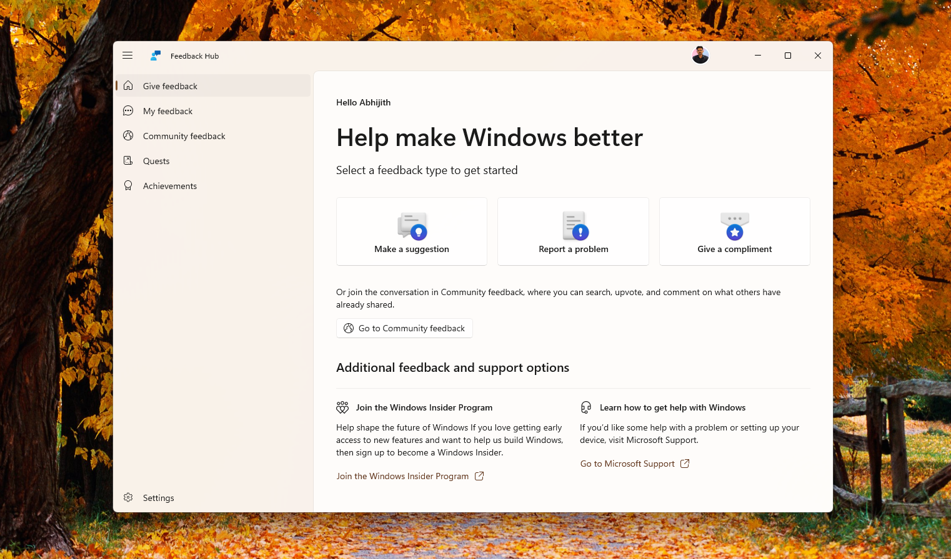Click the Give feedback home icon
Screen dimensions: 951x559
128,85
